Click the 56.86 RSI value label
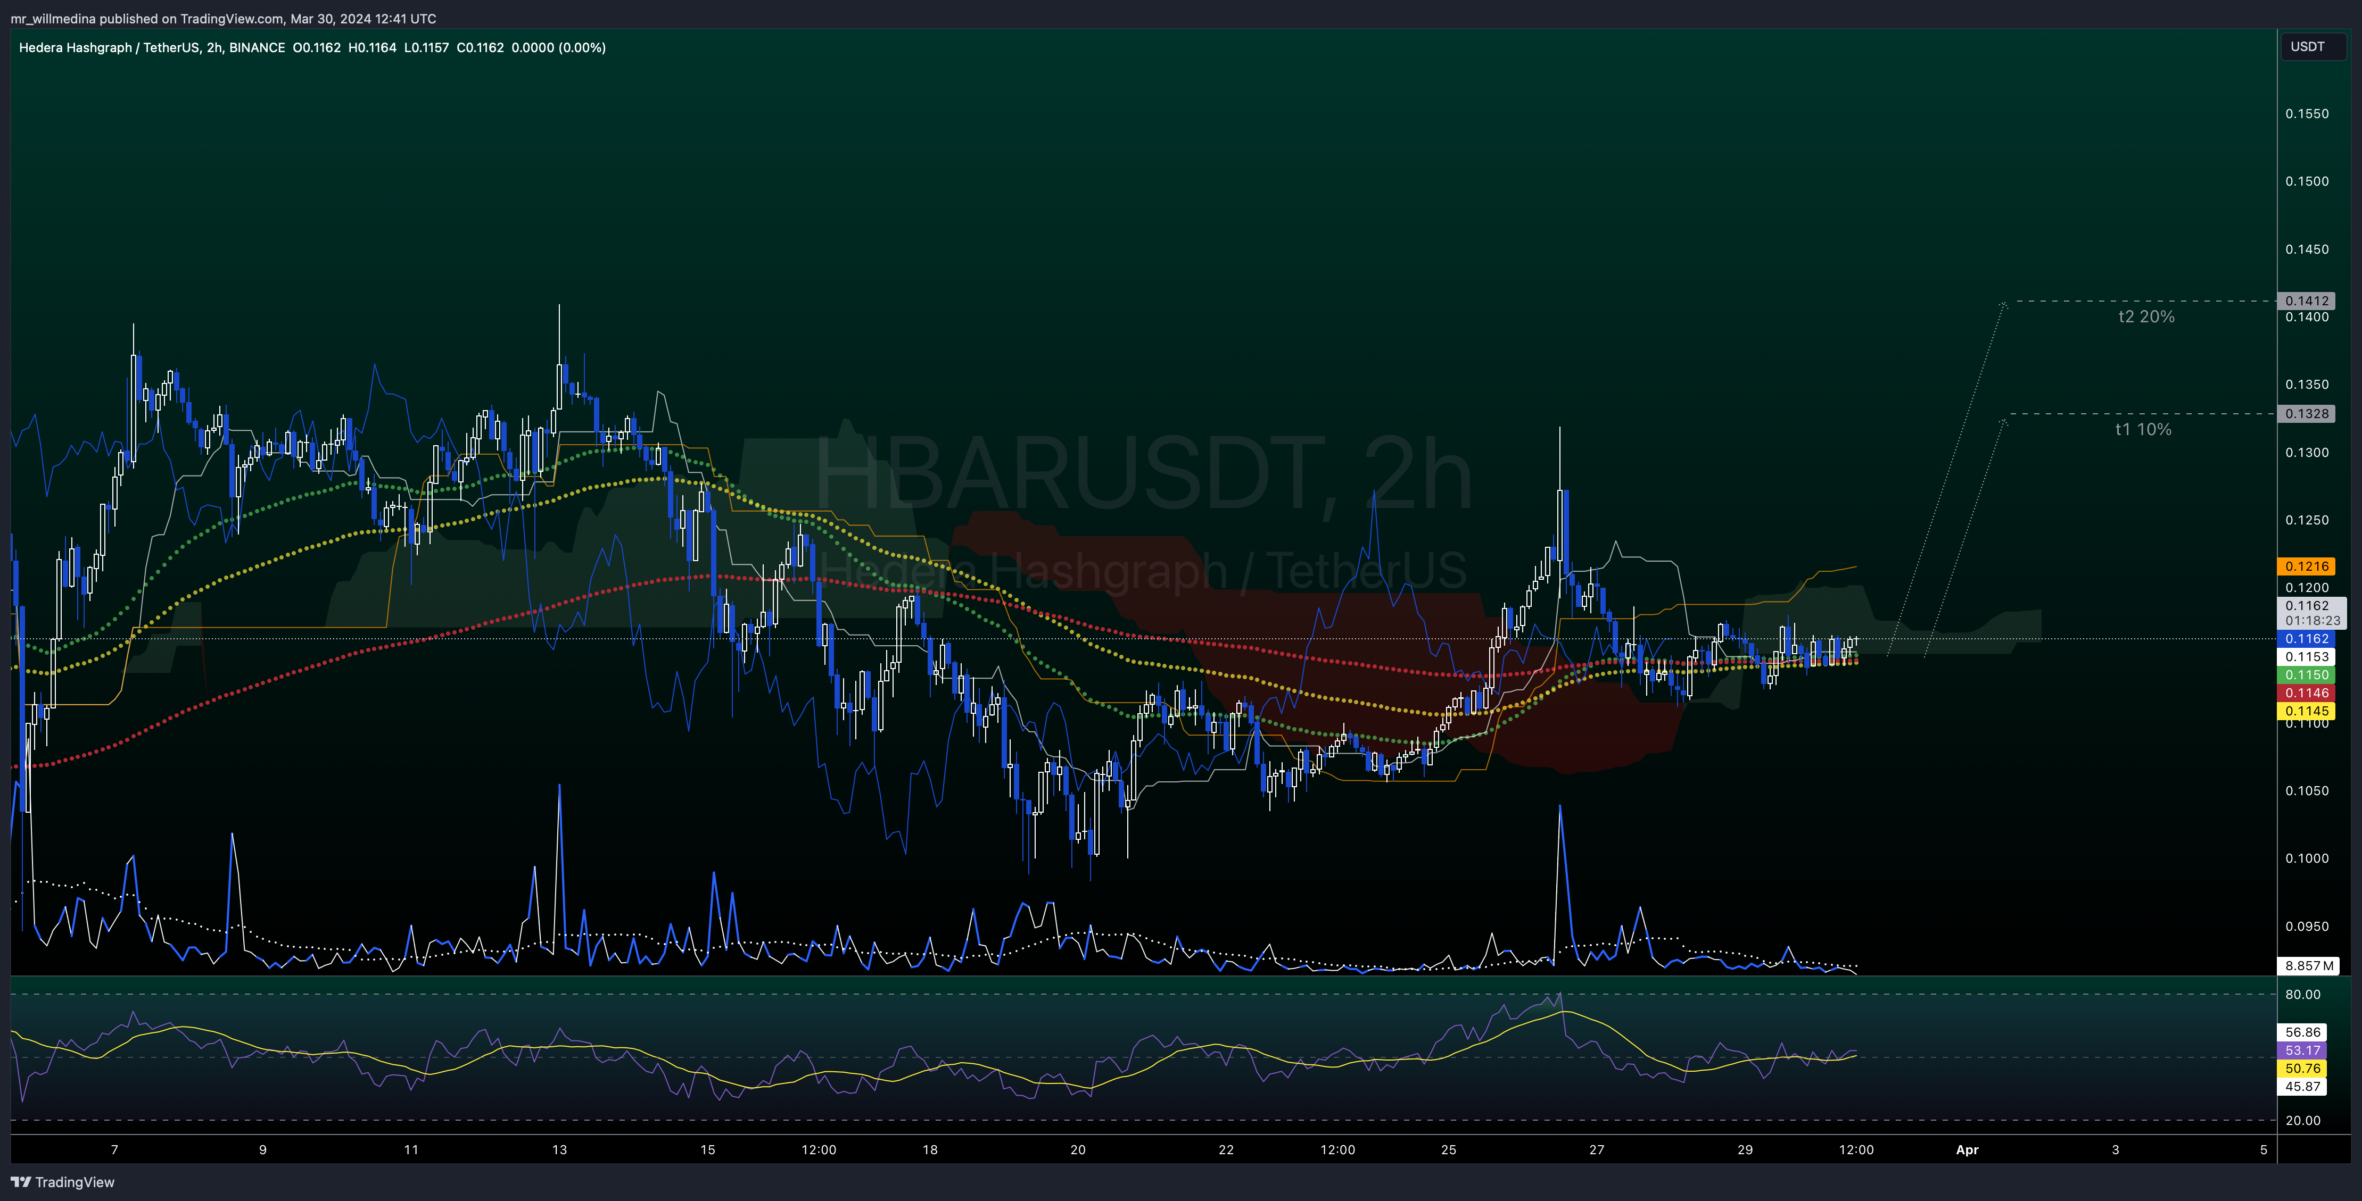Viewport: 2362px width, 1201px height. point(2303,1032)
